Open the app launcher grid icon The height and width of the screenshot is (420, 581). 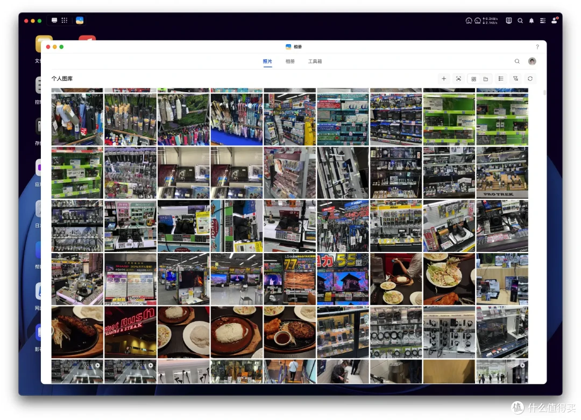pos(65,20)
